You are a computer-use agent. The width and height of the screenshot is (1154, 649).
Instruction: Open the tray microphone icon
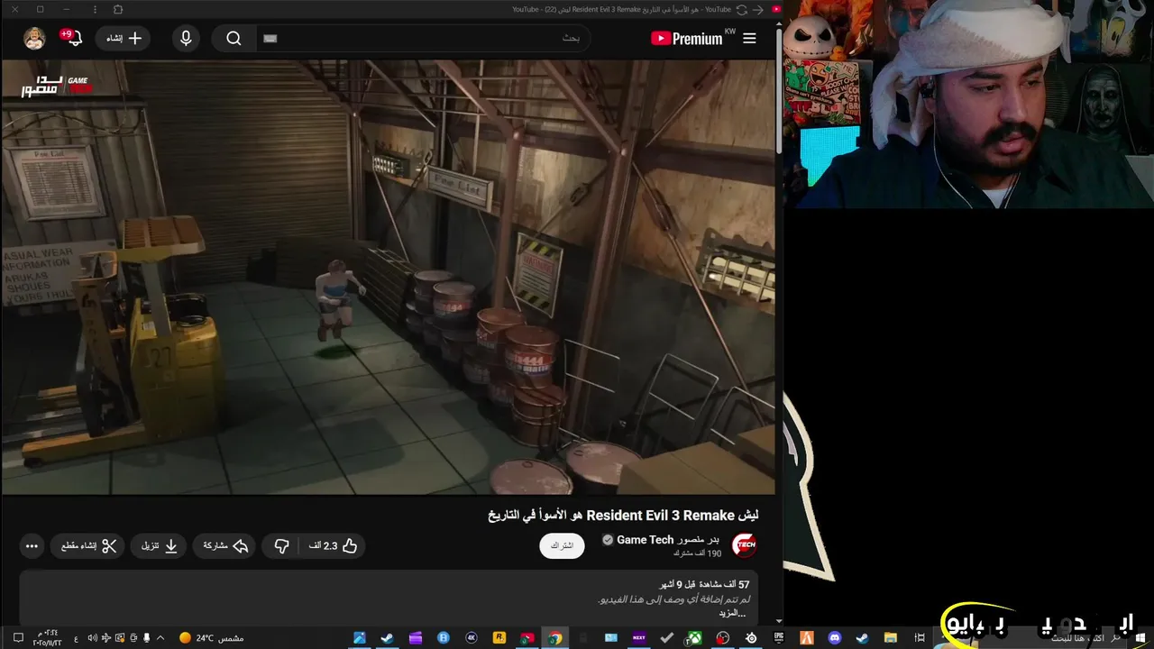(x=147, y=638)
